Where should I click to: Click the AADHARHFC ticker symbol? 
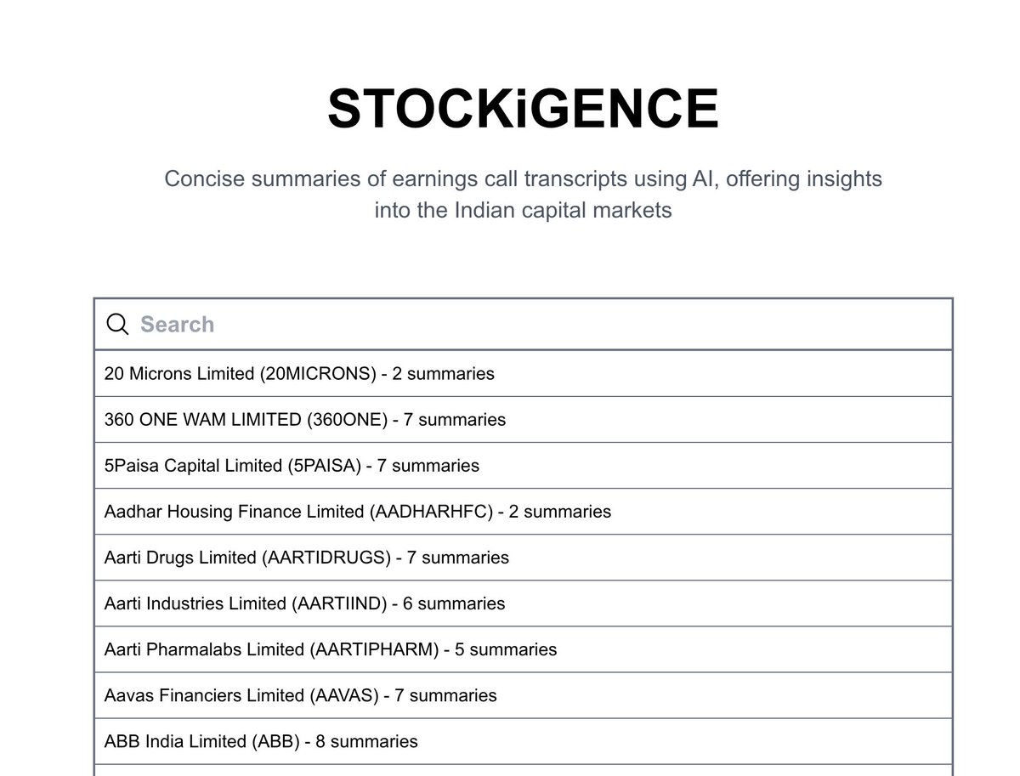(431, 512)
